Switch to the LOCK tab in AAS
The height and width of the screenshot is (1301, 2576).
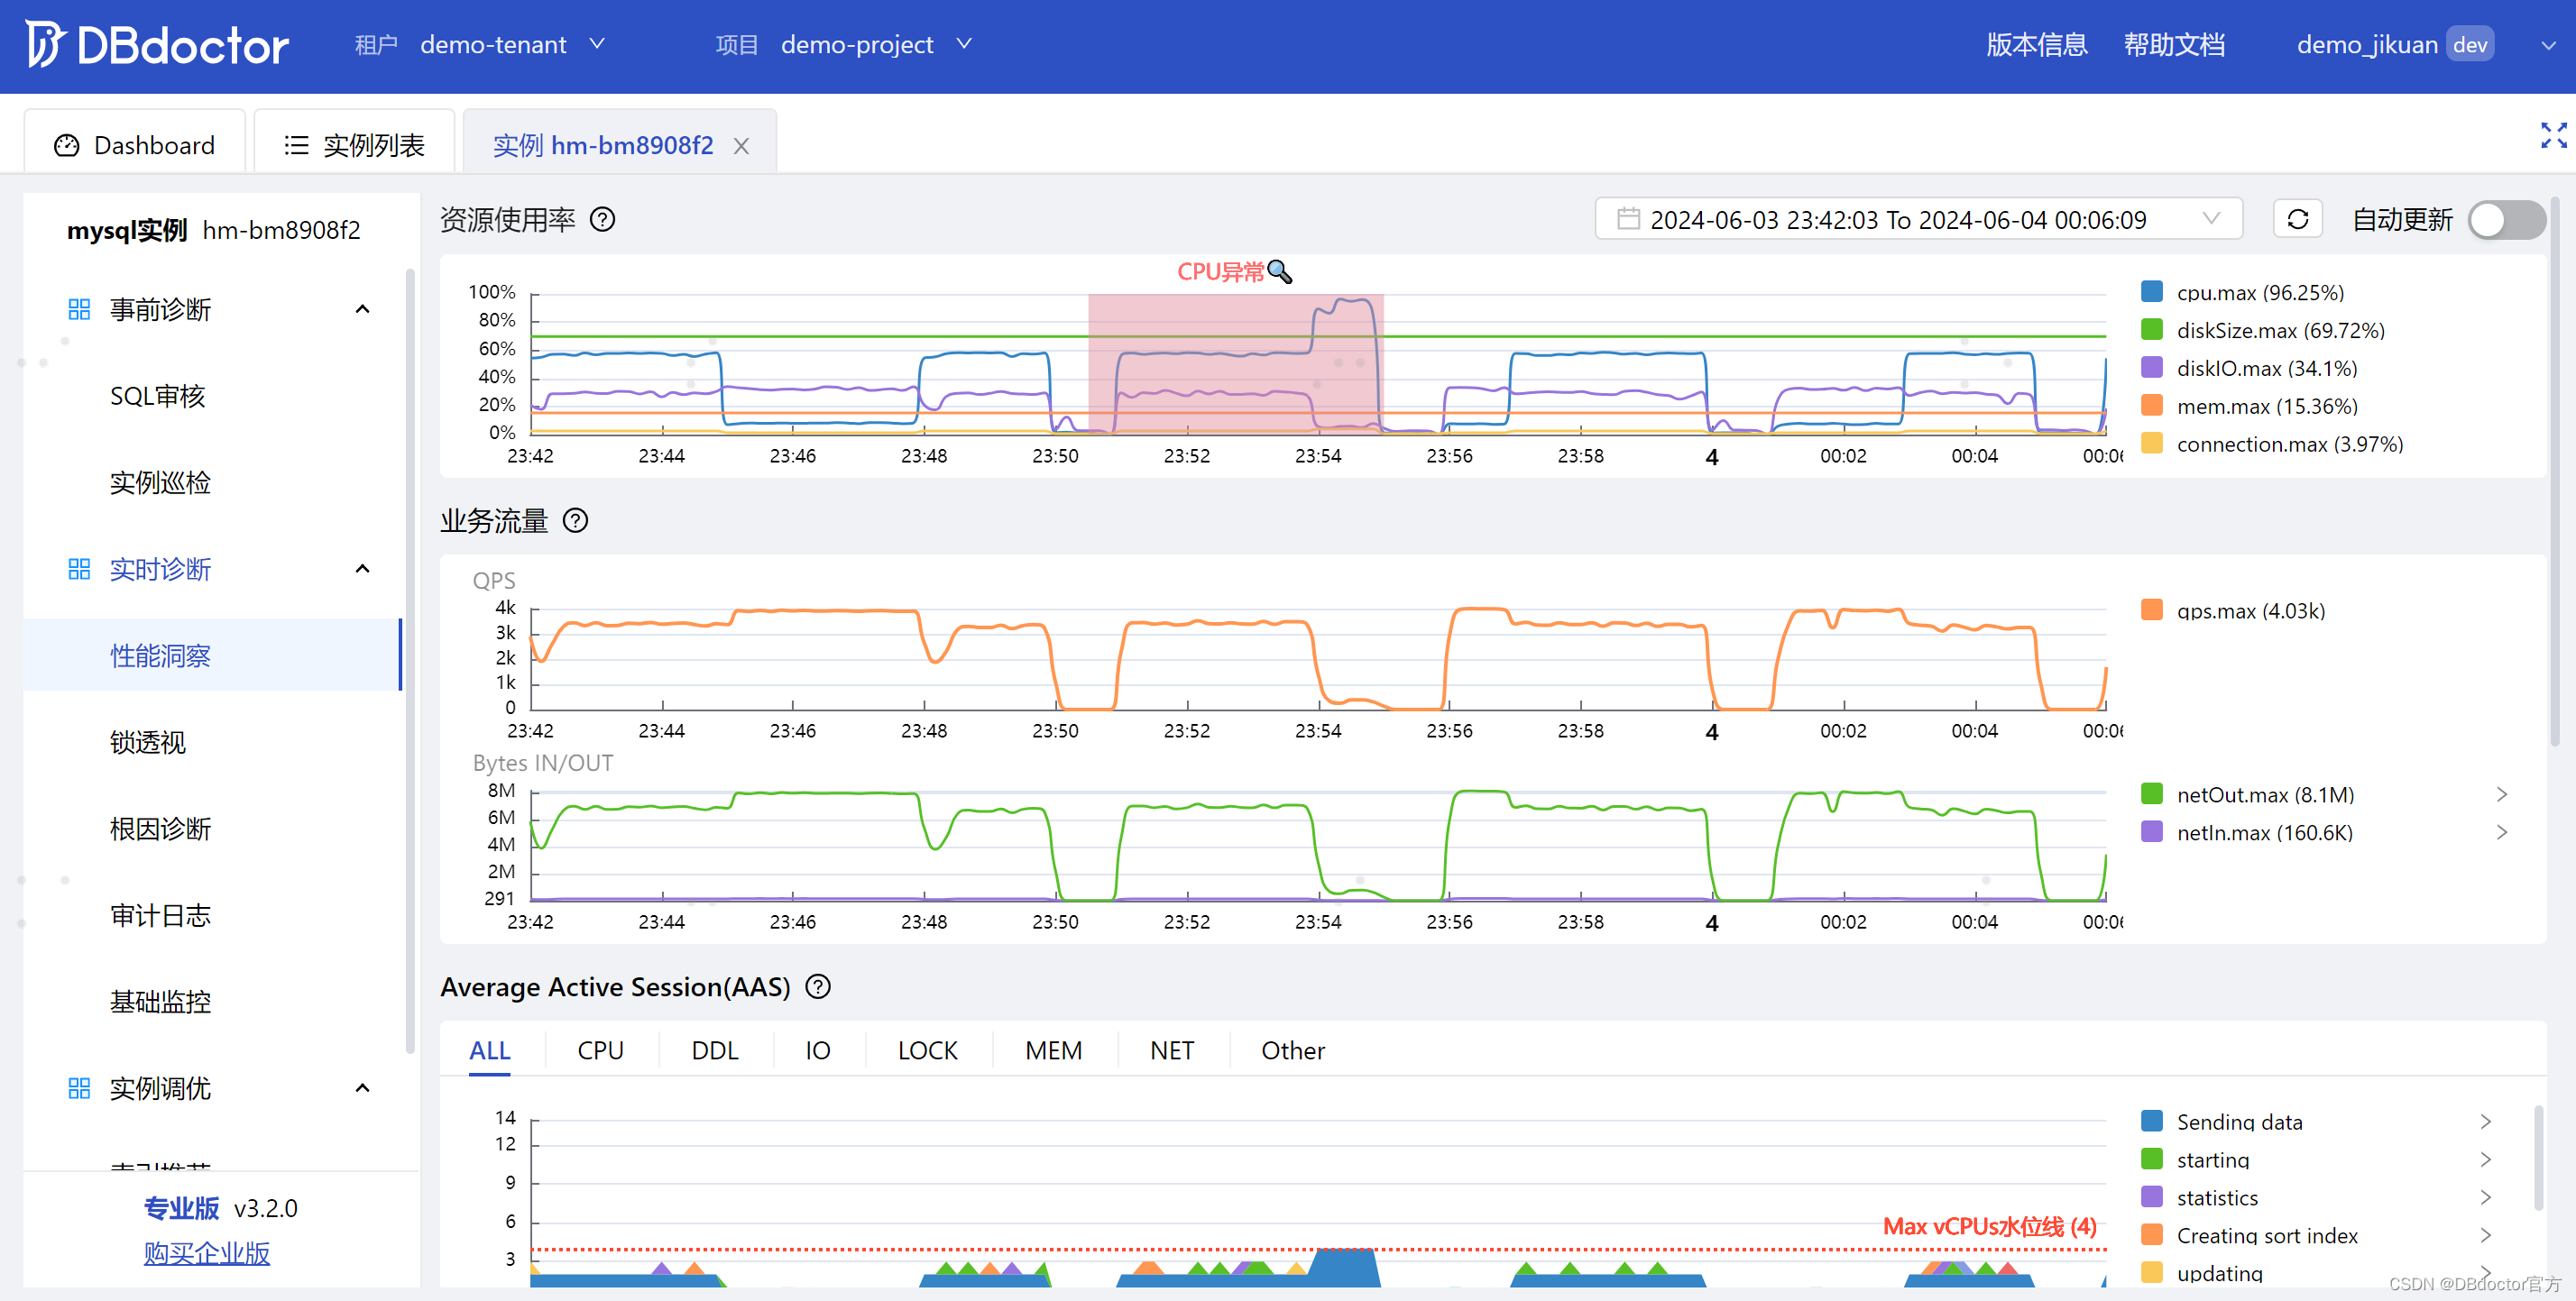point(926,1050)
